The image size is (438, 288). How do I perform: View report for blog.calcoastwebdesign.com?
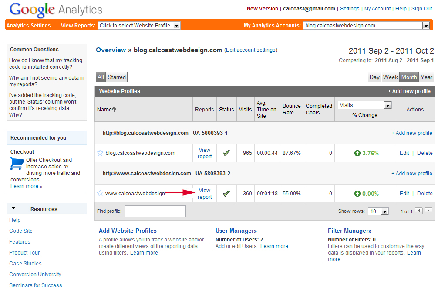pos(205,153)
